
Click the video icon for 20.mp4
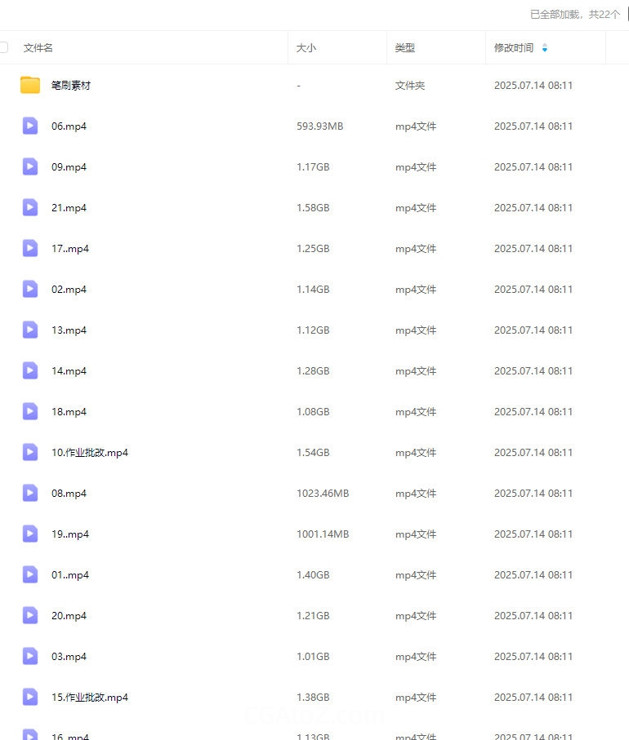coord(30,615)
